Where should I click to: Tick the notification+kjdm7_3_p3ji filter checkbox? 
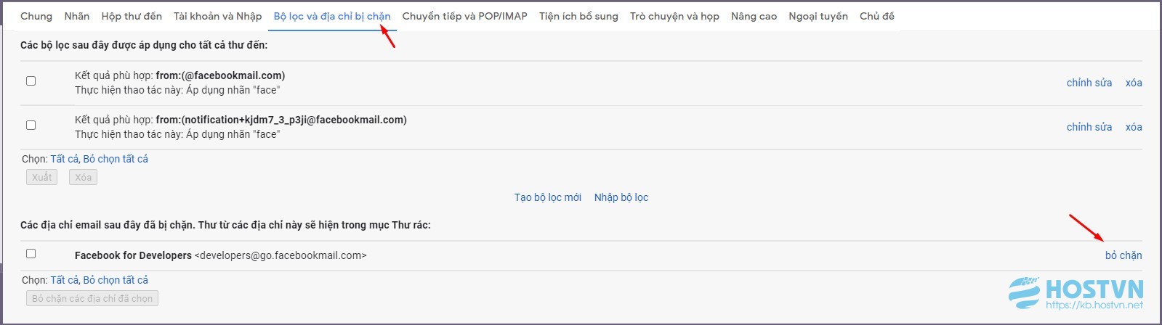(31, 125)
